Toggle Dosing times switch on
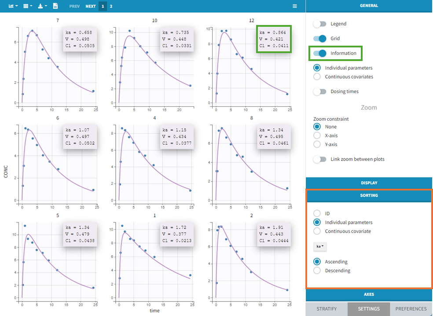This screenshot has height=316, width=433. (320, 92)
